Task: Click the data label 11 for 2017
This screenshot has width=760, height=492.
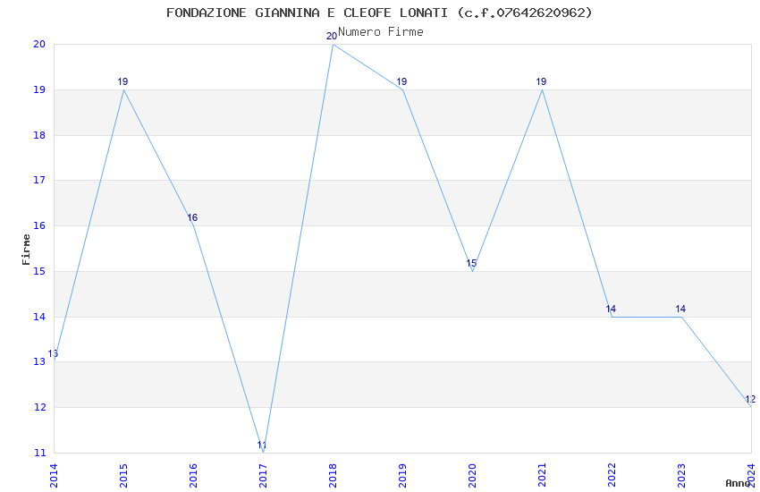Action: point(262,445)
